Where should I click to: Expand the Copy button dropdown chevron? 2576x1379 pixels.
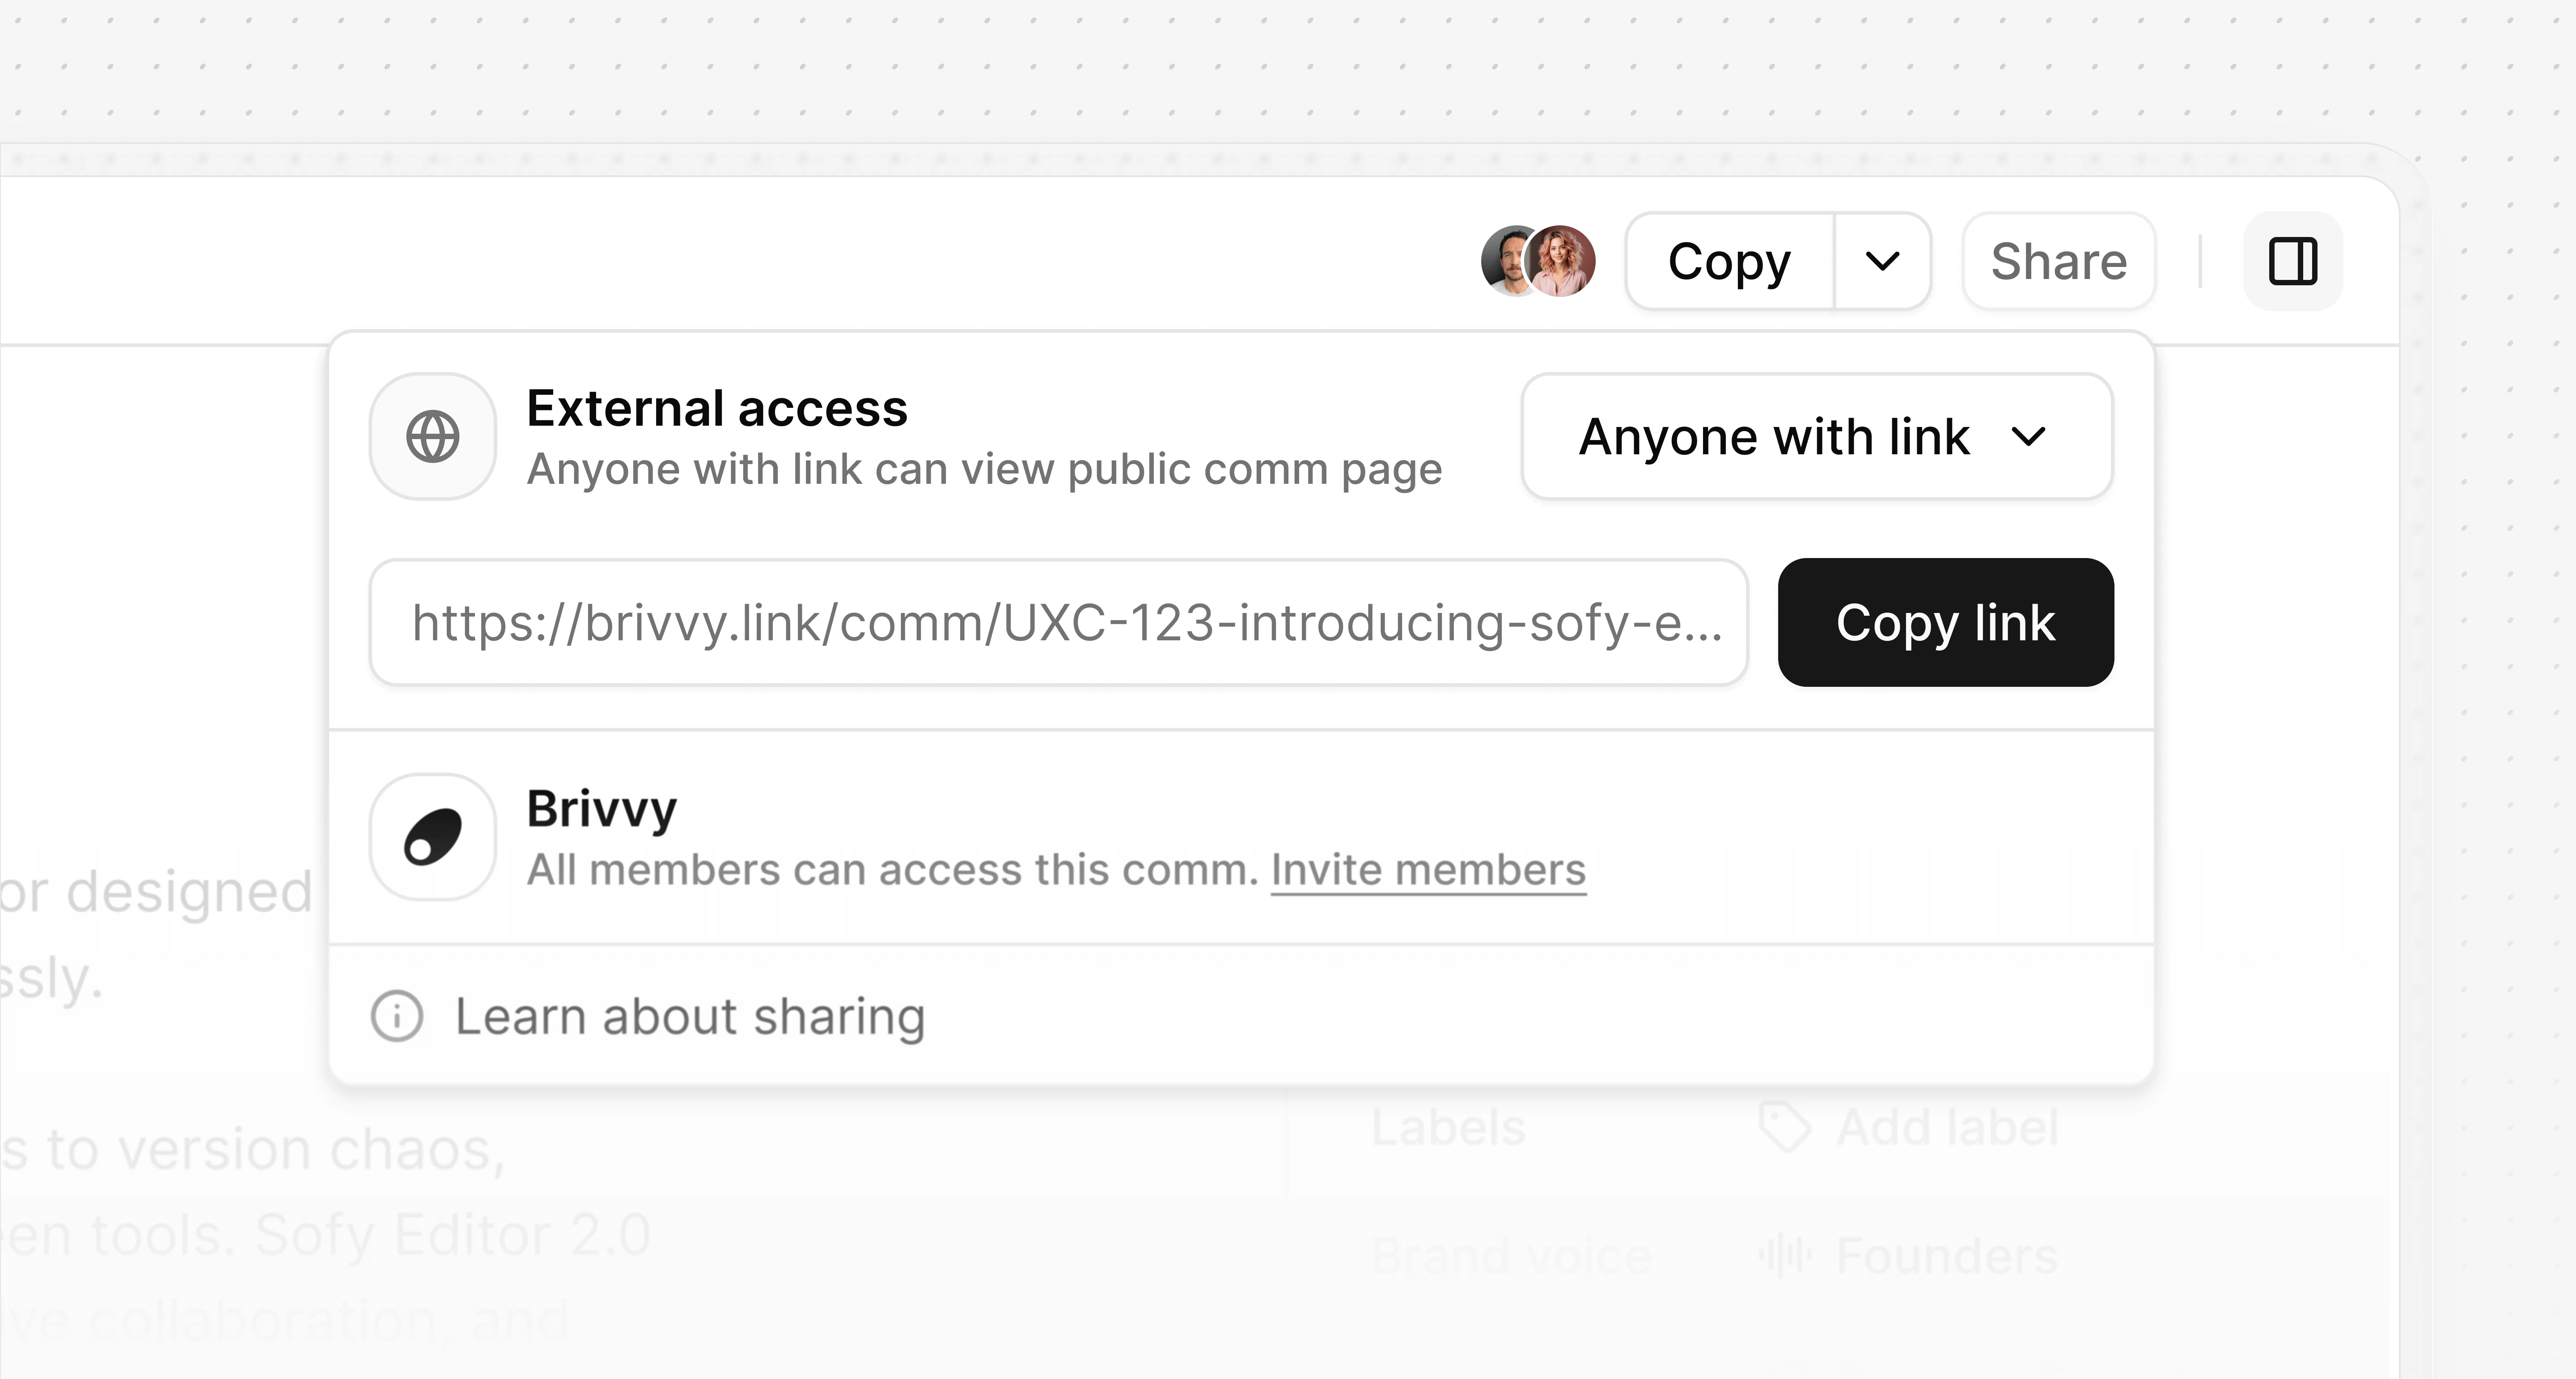[x=1883, y=261]
